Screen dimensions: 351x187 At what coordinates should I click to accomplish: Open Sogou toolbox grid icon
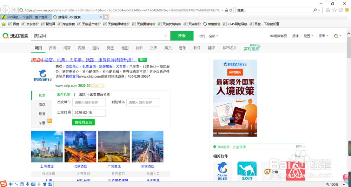click(50, 184)
